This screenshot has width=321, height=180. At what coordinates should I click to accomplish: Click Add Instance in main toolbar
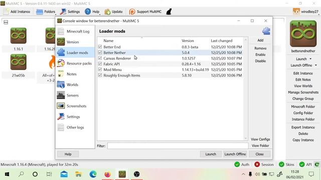(17, 11)
